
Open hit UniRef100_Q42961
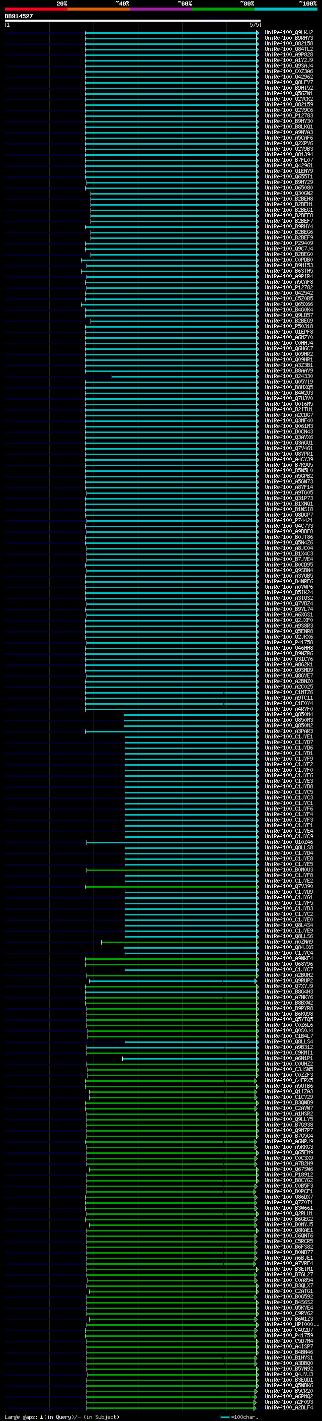pos(289,165)
